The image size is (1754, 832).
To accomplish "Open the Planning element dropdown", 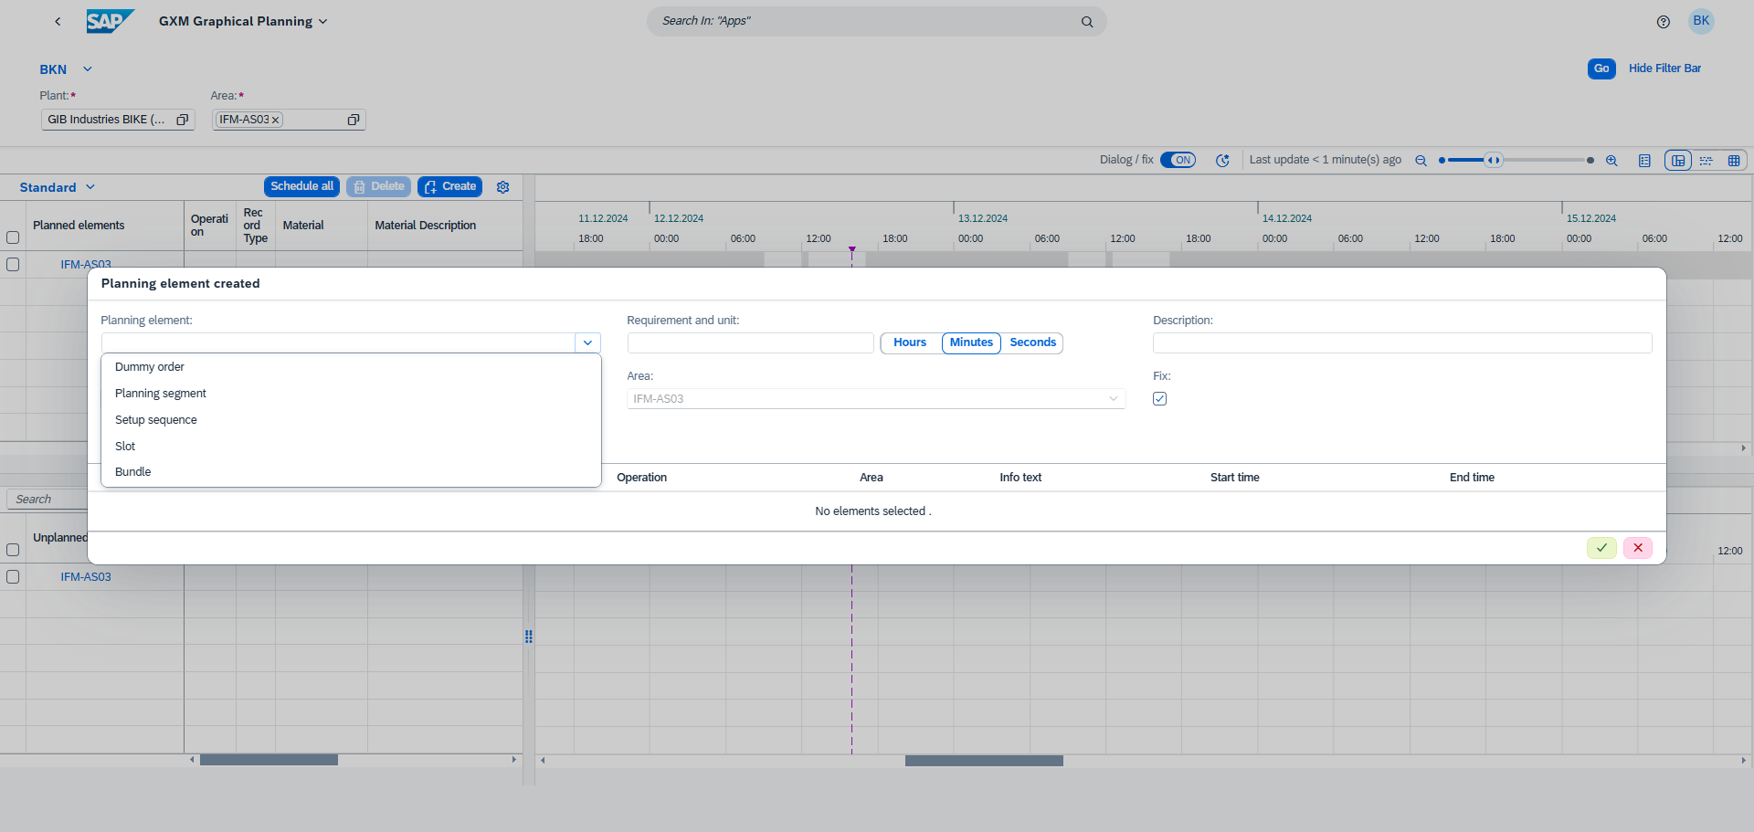I will 587,342.
